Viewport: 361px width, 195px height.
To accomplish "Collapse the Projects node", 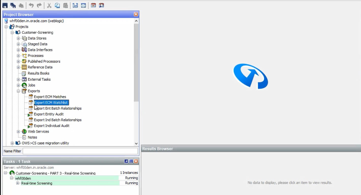I will (x=6, y=27).
